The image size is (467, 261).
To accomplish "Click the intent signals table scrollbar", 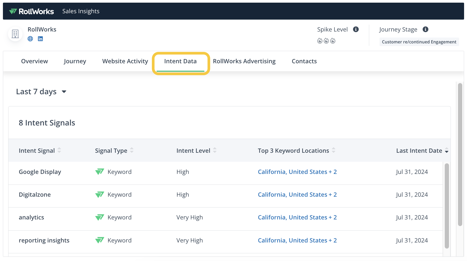I will [447, 206].
